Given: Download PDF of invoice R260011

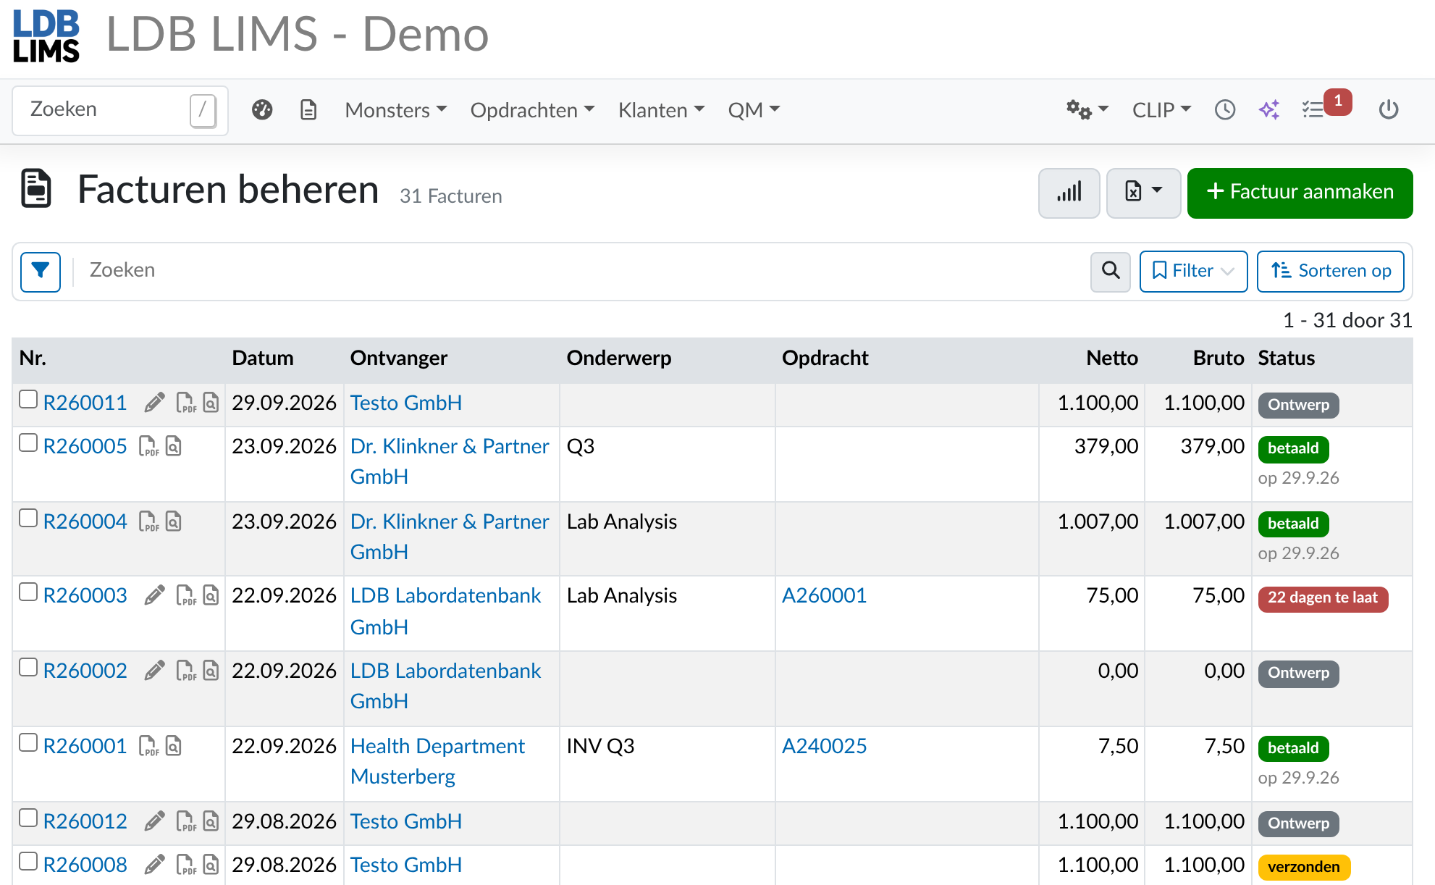Looking at the screenshot, I should [x=186, y=403].
